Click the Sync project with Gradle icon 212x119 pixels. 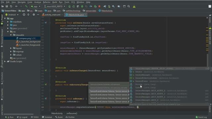click(105, 6)
